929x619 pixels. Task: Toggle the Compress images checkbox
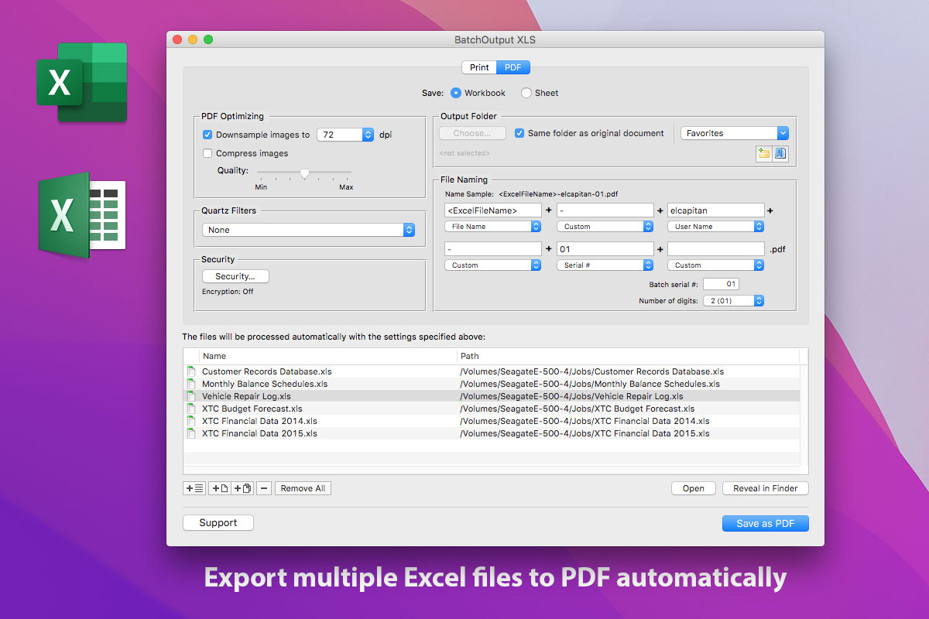[207, 153]
